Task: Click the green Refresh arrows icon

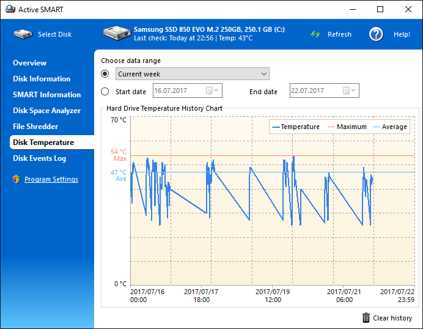Action: point(315,34)
